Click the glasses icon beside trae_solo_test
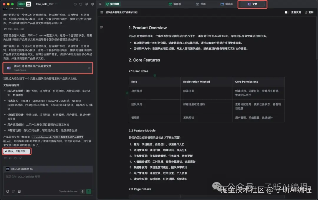The height and width of the screenshot is (200, 318). point(5,29)
